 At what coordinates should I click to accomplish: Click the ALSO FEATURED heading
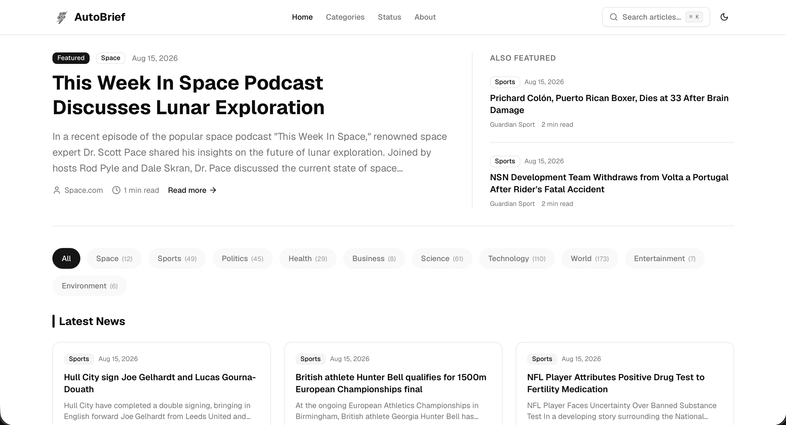click(523, 58)
